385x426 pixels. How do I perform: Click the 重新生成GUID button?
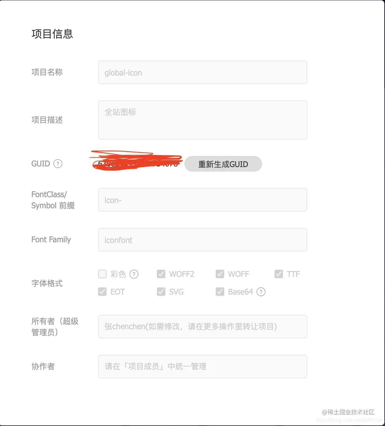[x=223, y=164]
